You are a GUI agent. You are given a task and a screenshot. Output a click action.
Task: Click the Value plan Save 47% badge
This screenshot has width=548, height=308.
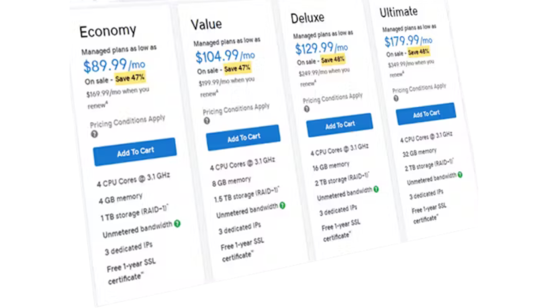[238, 68]
